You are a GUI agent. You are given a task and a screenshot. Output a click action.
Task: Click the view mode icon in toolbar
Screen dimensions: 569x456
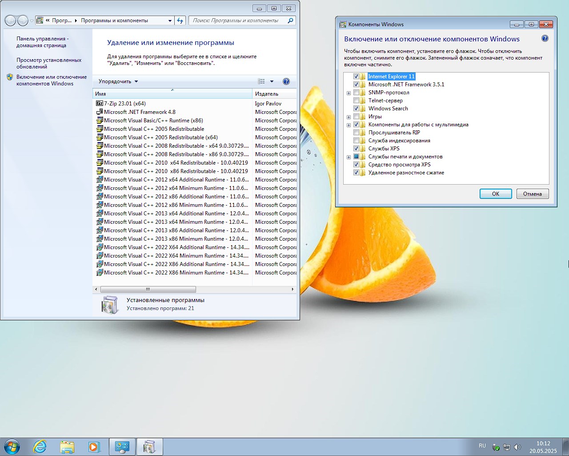click(x=261, y=81)
